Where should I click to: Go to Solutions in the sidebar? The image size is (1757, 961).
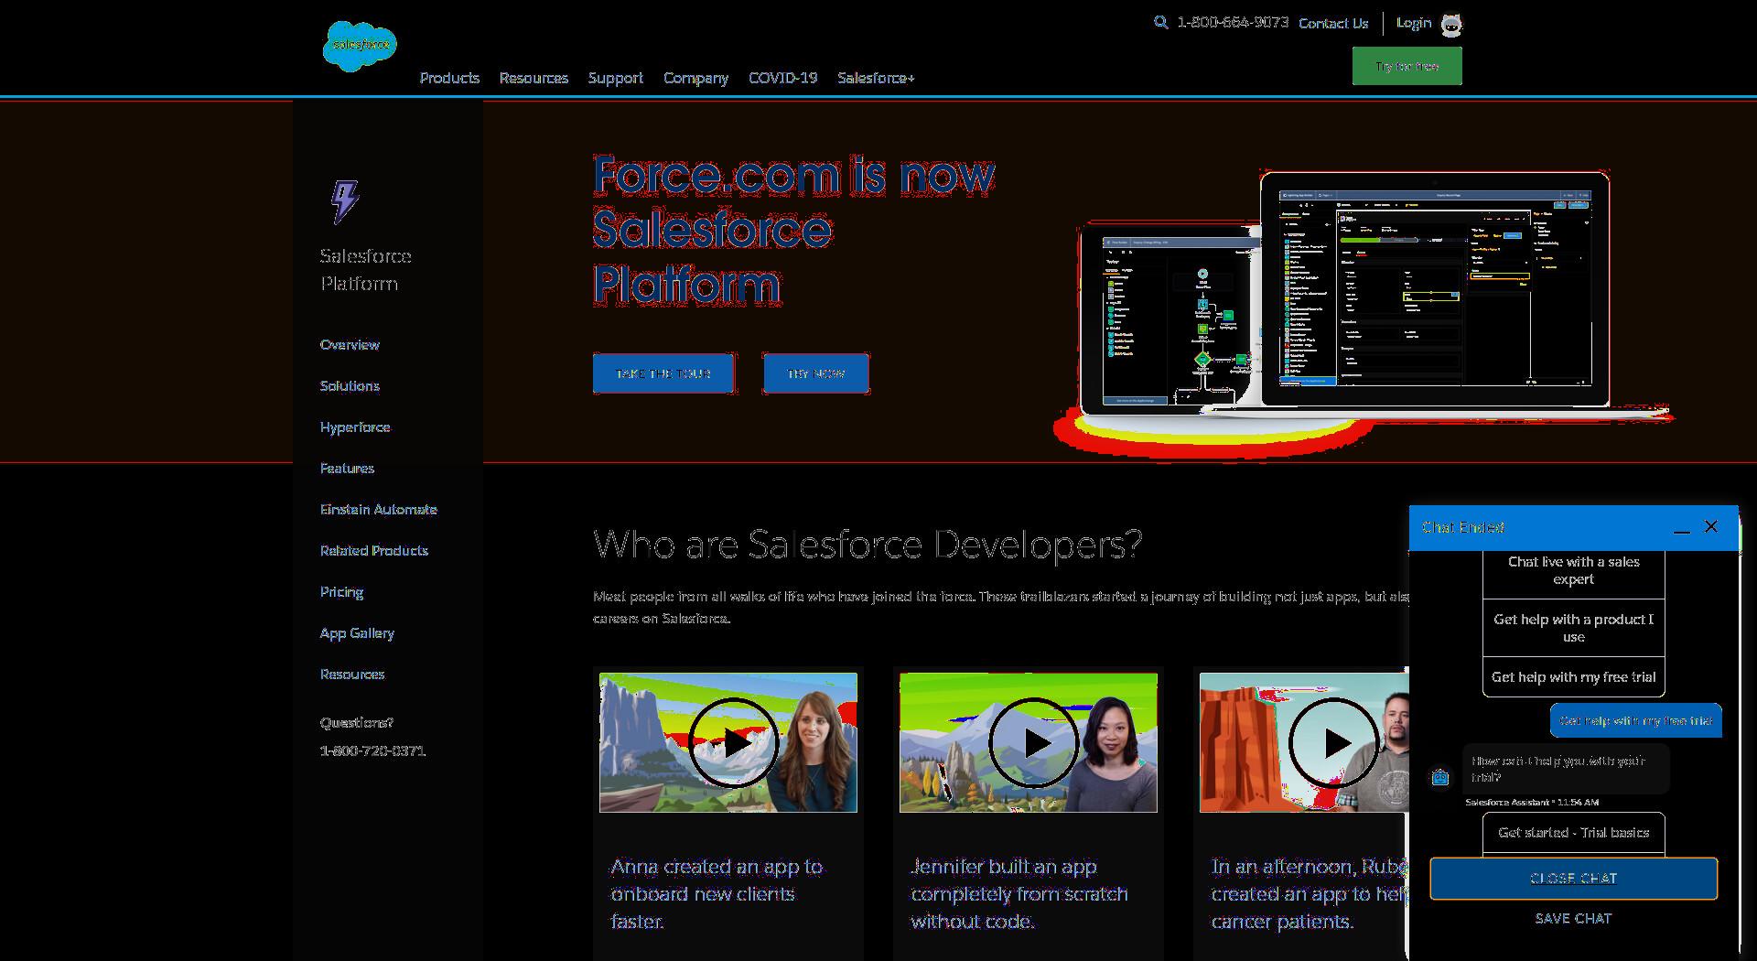350,385
